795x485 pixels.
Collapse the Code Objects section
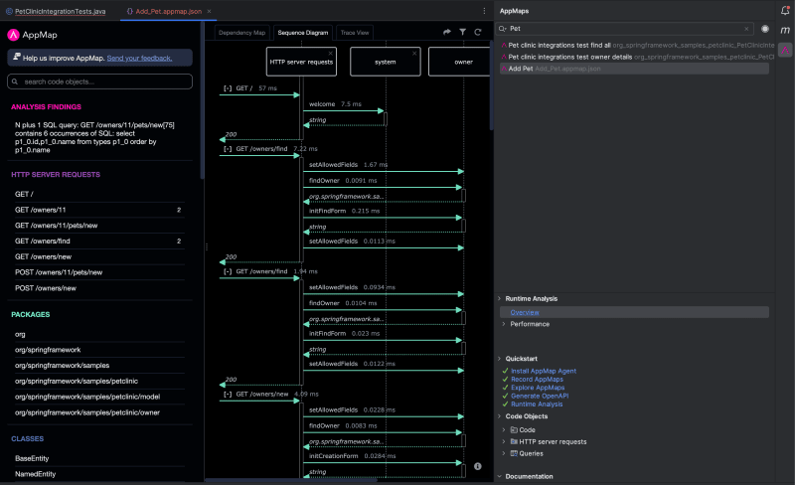click(500, 416)
